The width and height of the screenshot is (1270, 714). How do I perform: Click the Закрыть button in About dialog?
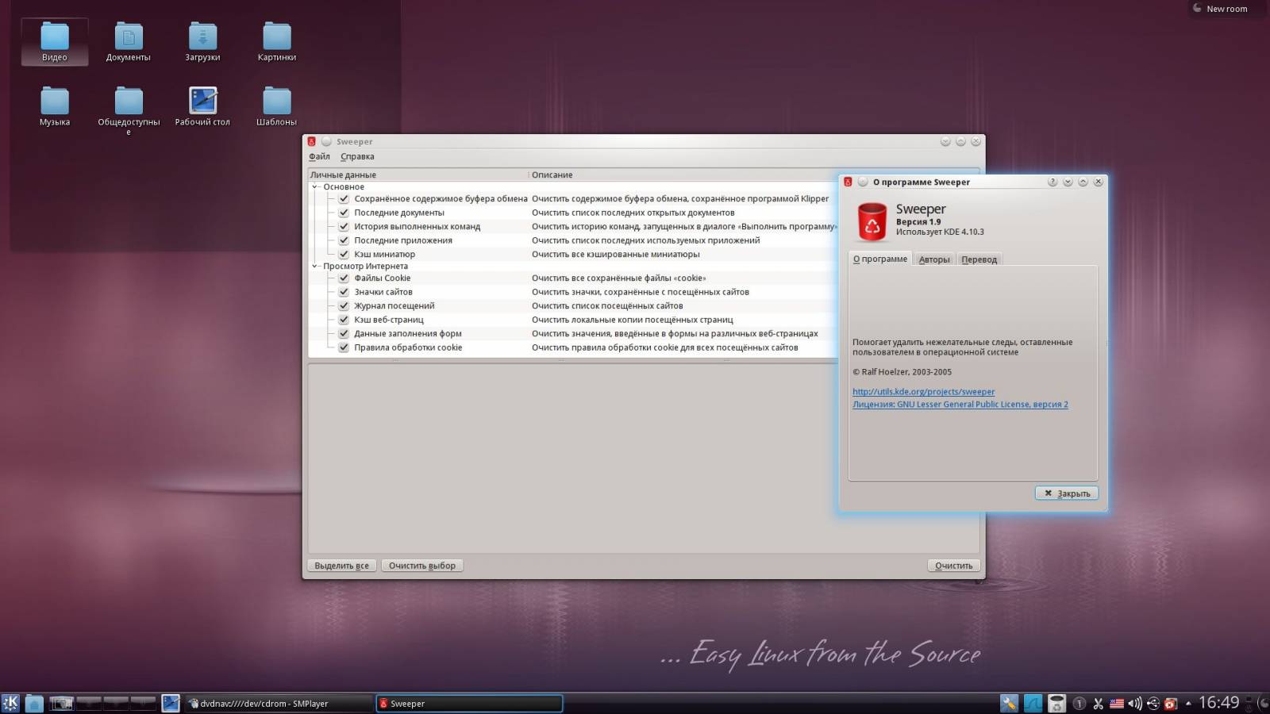(x=1067, y=493)
